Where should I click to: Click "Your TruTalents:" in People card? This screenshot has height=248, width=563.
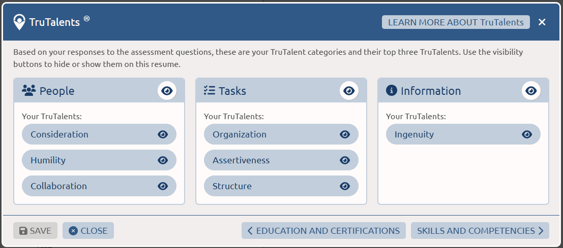click(x=52, y=116)
